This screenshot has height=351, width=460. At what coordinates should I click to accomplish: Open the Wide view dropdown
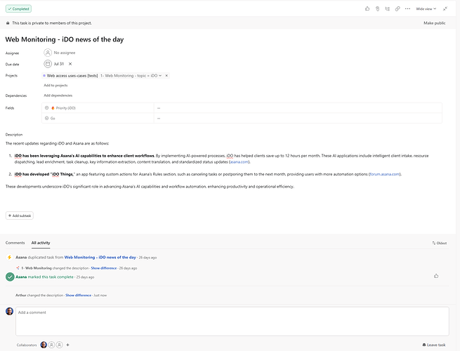pos(426,9)
